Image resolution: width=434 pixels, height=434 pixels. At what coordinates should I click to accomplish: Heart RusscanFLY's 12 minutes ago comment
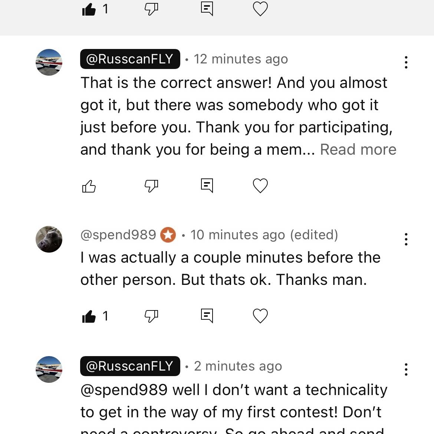[260, 185]
